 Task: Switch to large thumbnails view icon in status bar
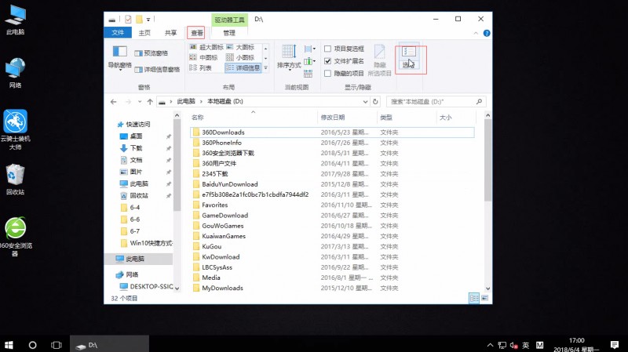click(x=484, y=298)
